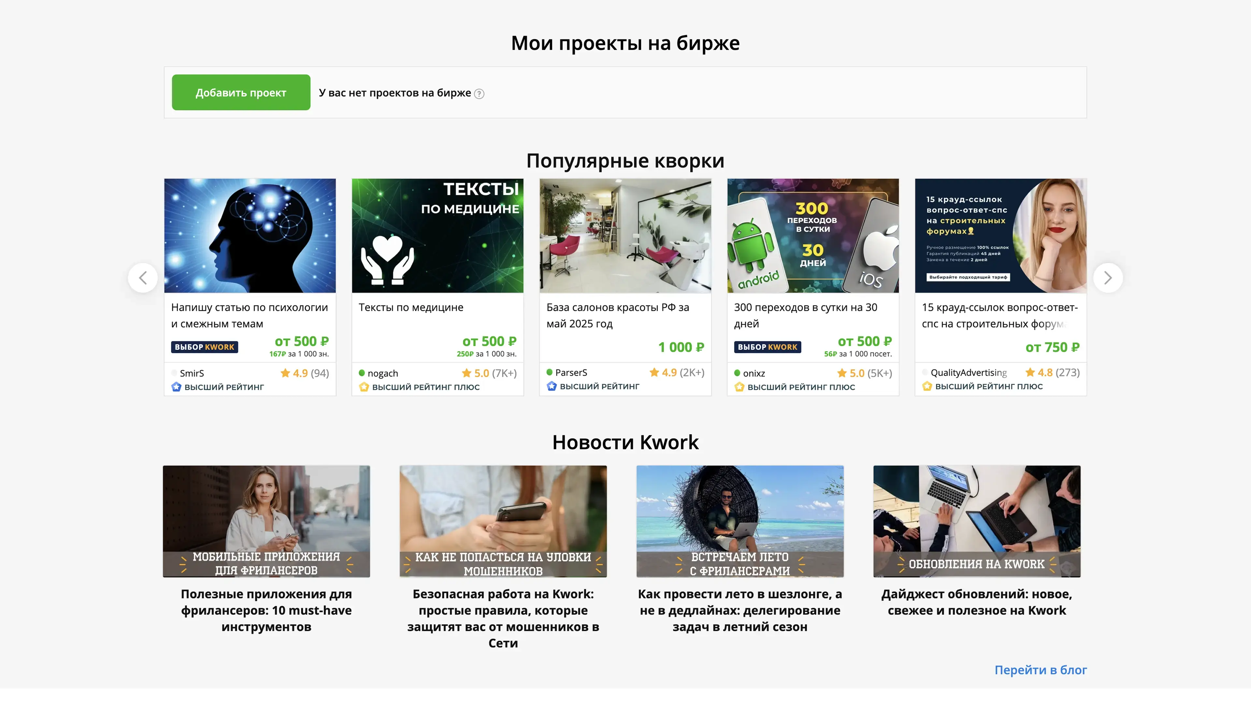This screenshot has width=1251, height=704.
Task: Open the mobile apps for freelancers news image
Action: click(266, 521)
